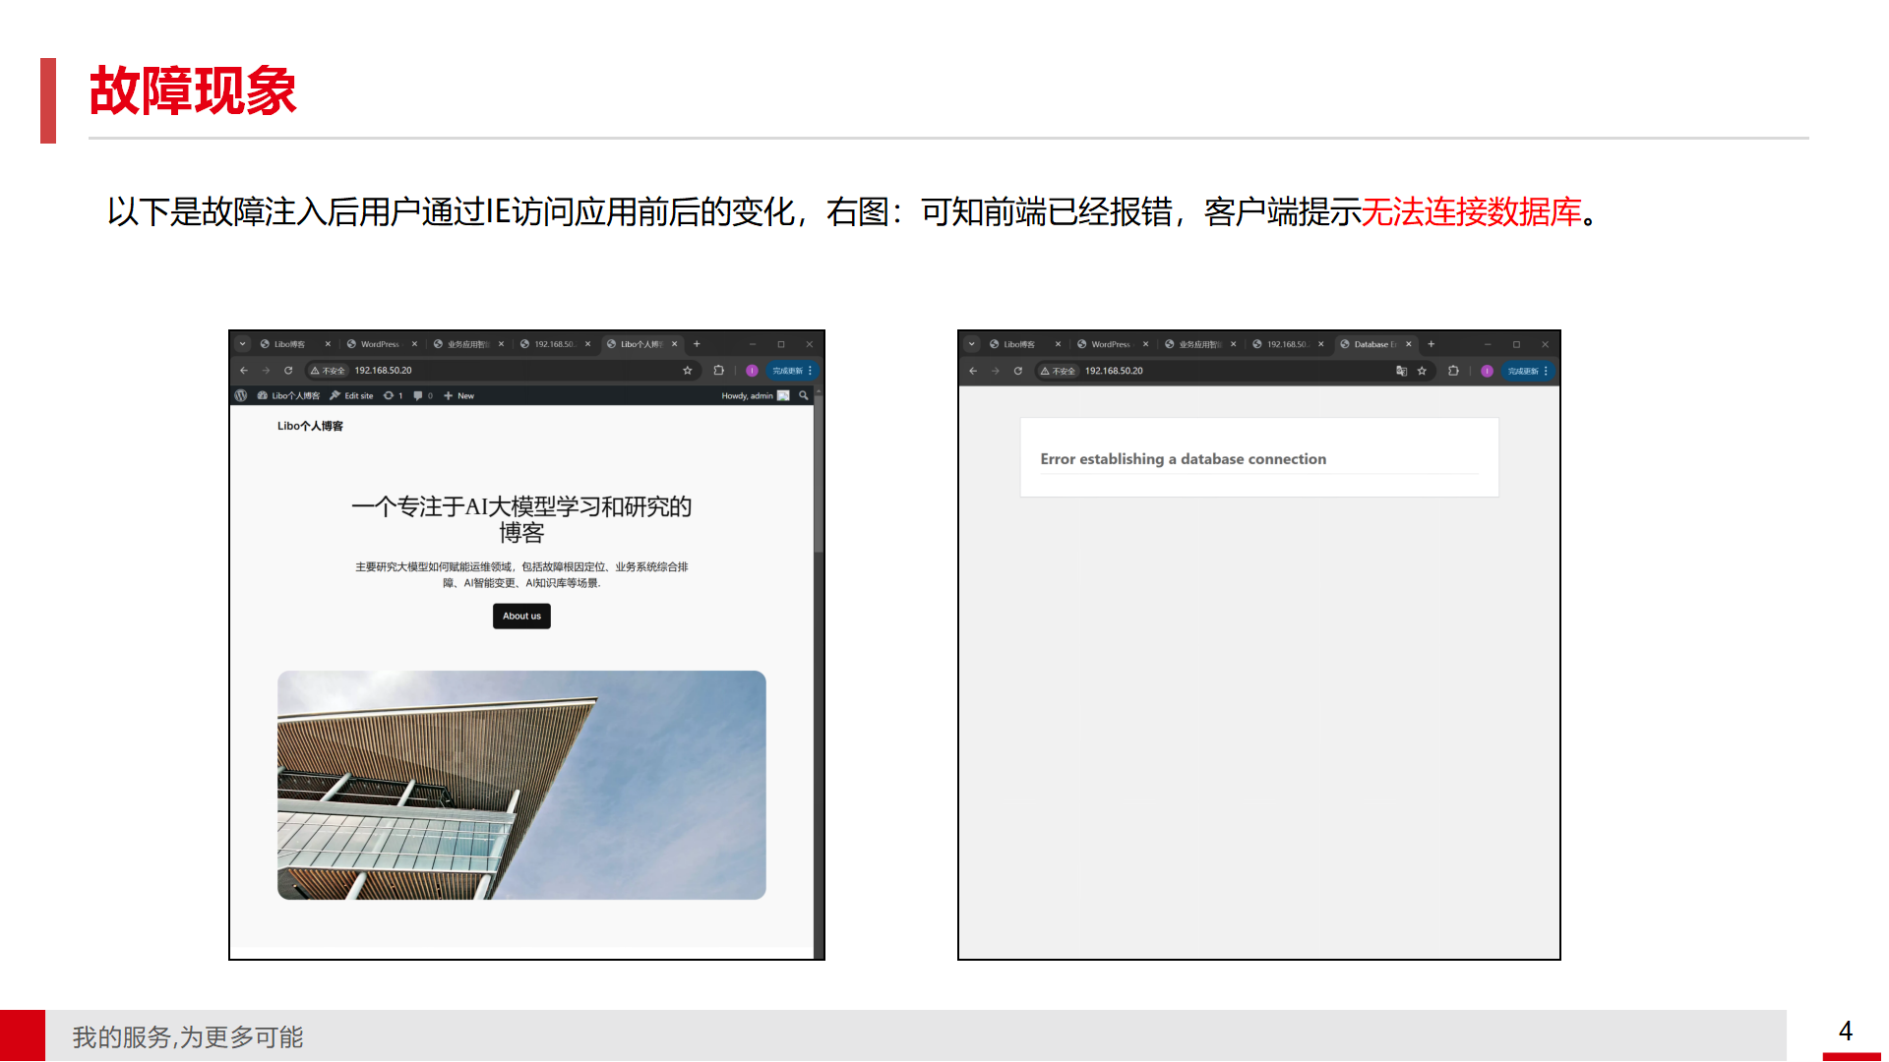Click comments bubble icon in admin bar
The image size is (1889, 1062).
point(418,395)
